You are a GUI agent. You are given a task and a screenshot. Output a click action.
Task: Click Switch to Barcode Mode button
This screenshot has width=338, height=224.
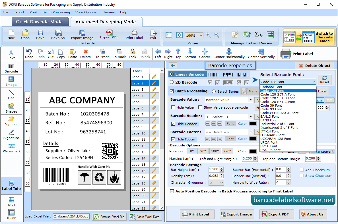click(309, 37)
